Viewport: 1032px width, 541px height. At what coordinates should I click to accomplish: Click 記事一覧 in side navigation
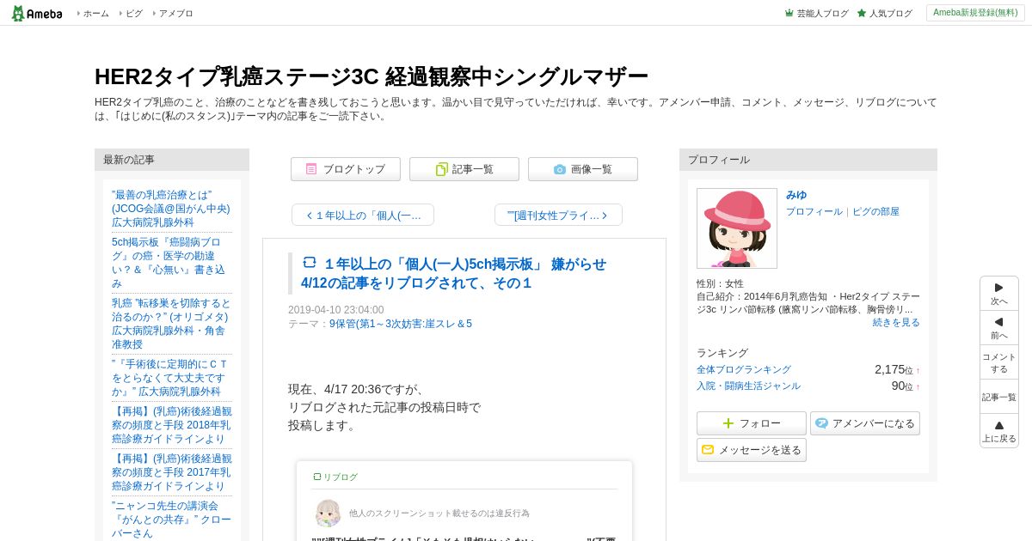[x=999, y=397]
